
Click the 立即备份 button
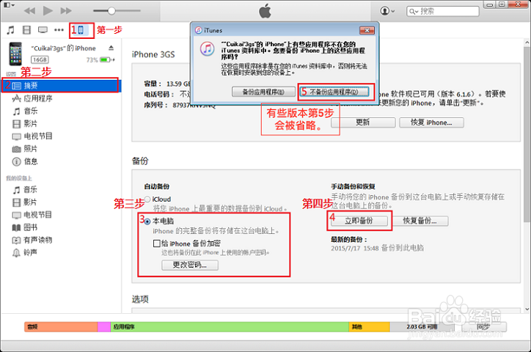[x=359, y=221]
